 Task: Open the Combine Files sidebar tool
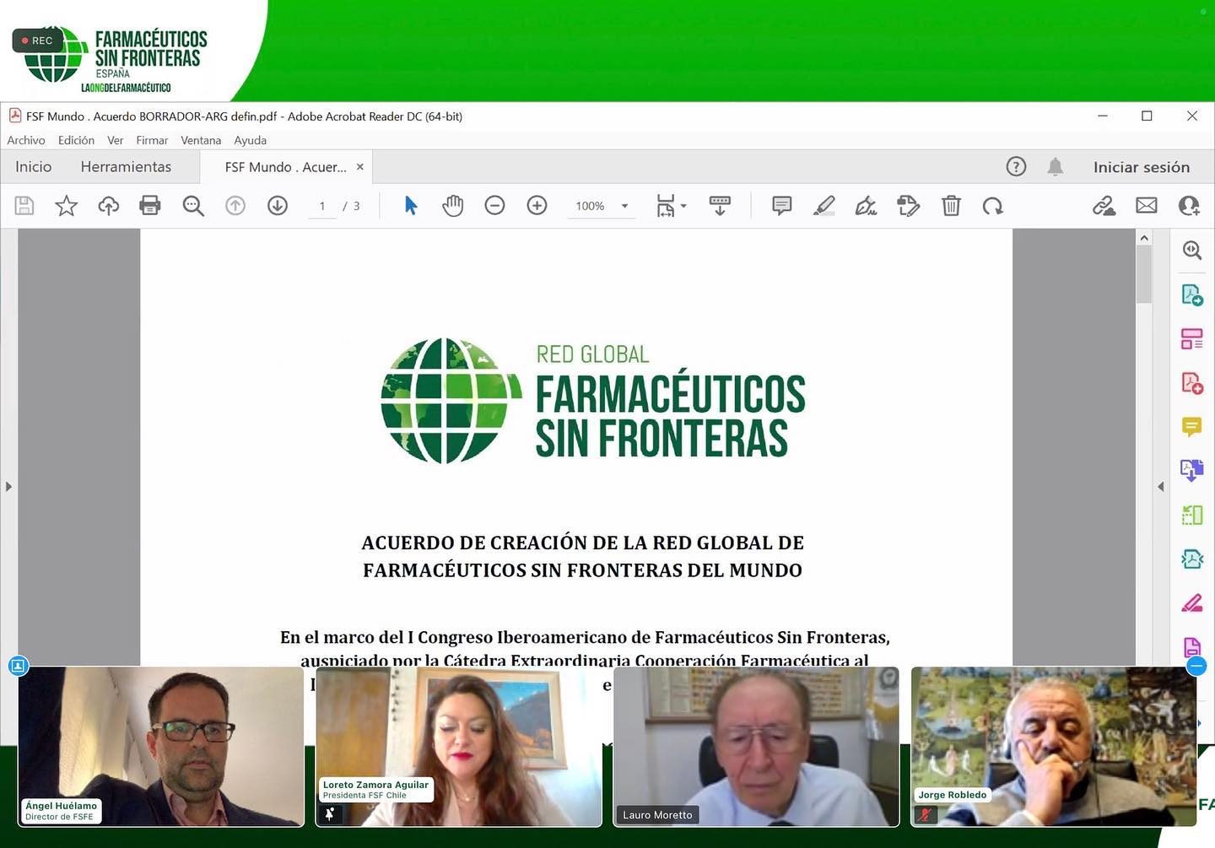tap(1192, 471)
